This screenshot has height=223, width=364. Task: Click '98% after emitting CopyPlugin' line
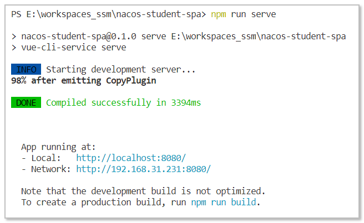(x=84, y=81)
